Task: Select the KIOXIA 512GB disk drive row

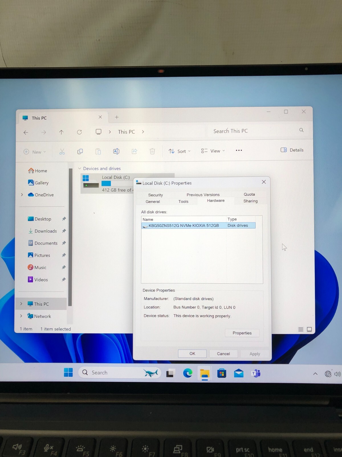Action: (x=198, y=225)
